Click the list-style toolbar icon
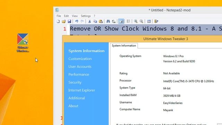 (128, 22)
